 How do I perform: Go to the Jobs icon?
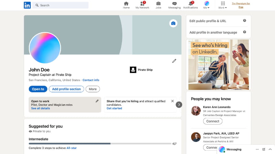(x=158, y=4)
